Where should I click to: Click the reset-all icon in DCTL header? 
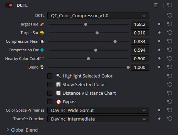click(170, 5)
